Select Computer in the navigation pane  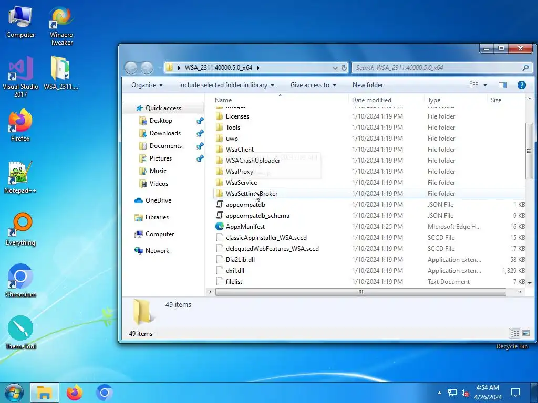(x=160, y=234)
